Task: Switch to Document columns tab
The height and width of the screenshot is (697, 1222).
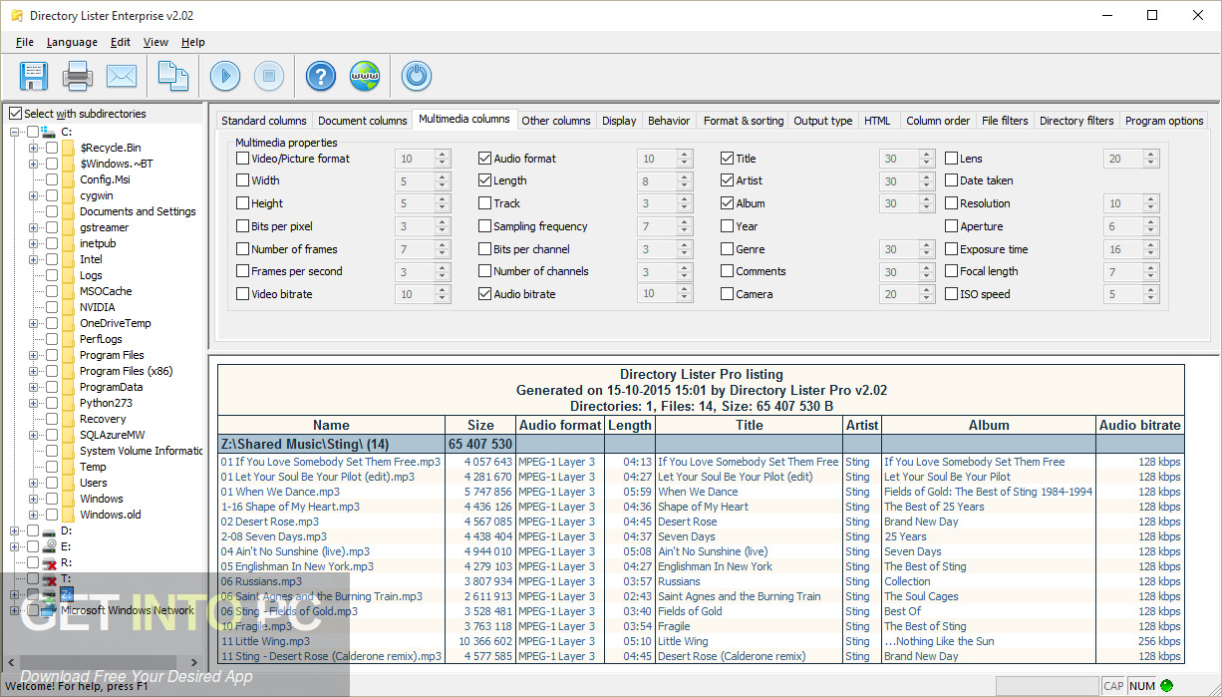Action: tap(363, 121)
